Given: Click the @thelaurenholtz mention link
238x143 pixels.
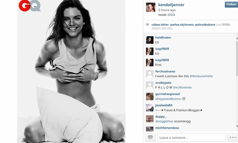Looking at the screenshot, I should coord(201,76).
